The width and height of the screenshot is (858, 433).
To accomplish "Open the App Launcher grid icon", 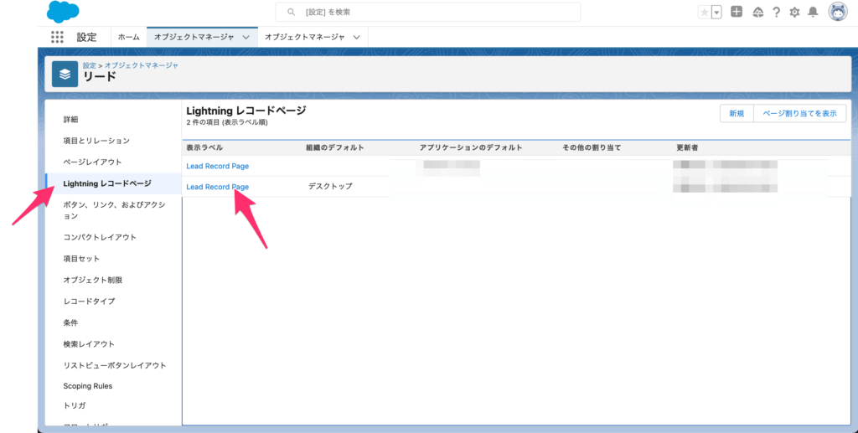I will (x=57, y=37).
